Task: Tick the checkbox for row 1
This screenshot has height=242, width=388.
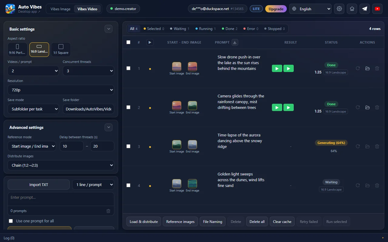Action: point(128,68)
